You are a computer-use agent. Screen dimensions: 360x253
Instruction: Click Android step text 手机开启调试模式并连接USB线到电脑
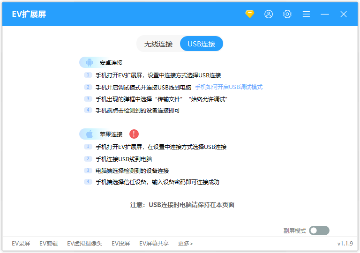click(143, 87)
